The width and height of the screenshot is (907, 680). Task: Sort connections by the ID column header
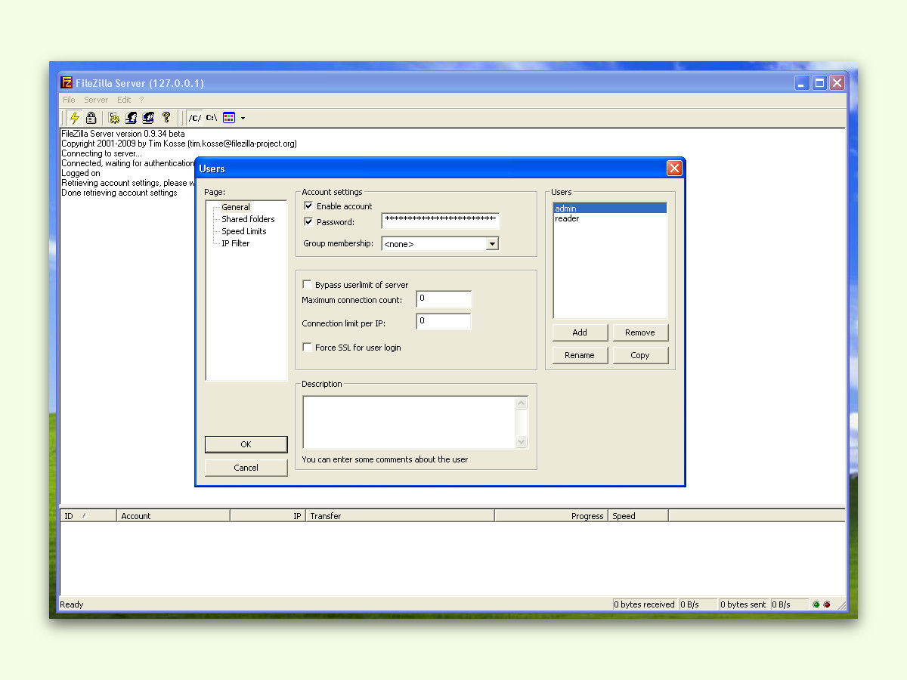88,516
